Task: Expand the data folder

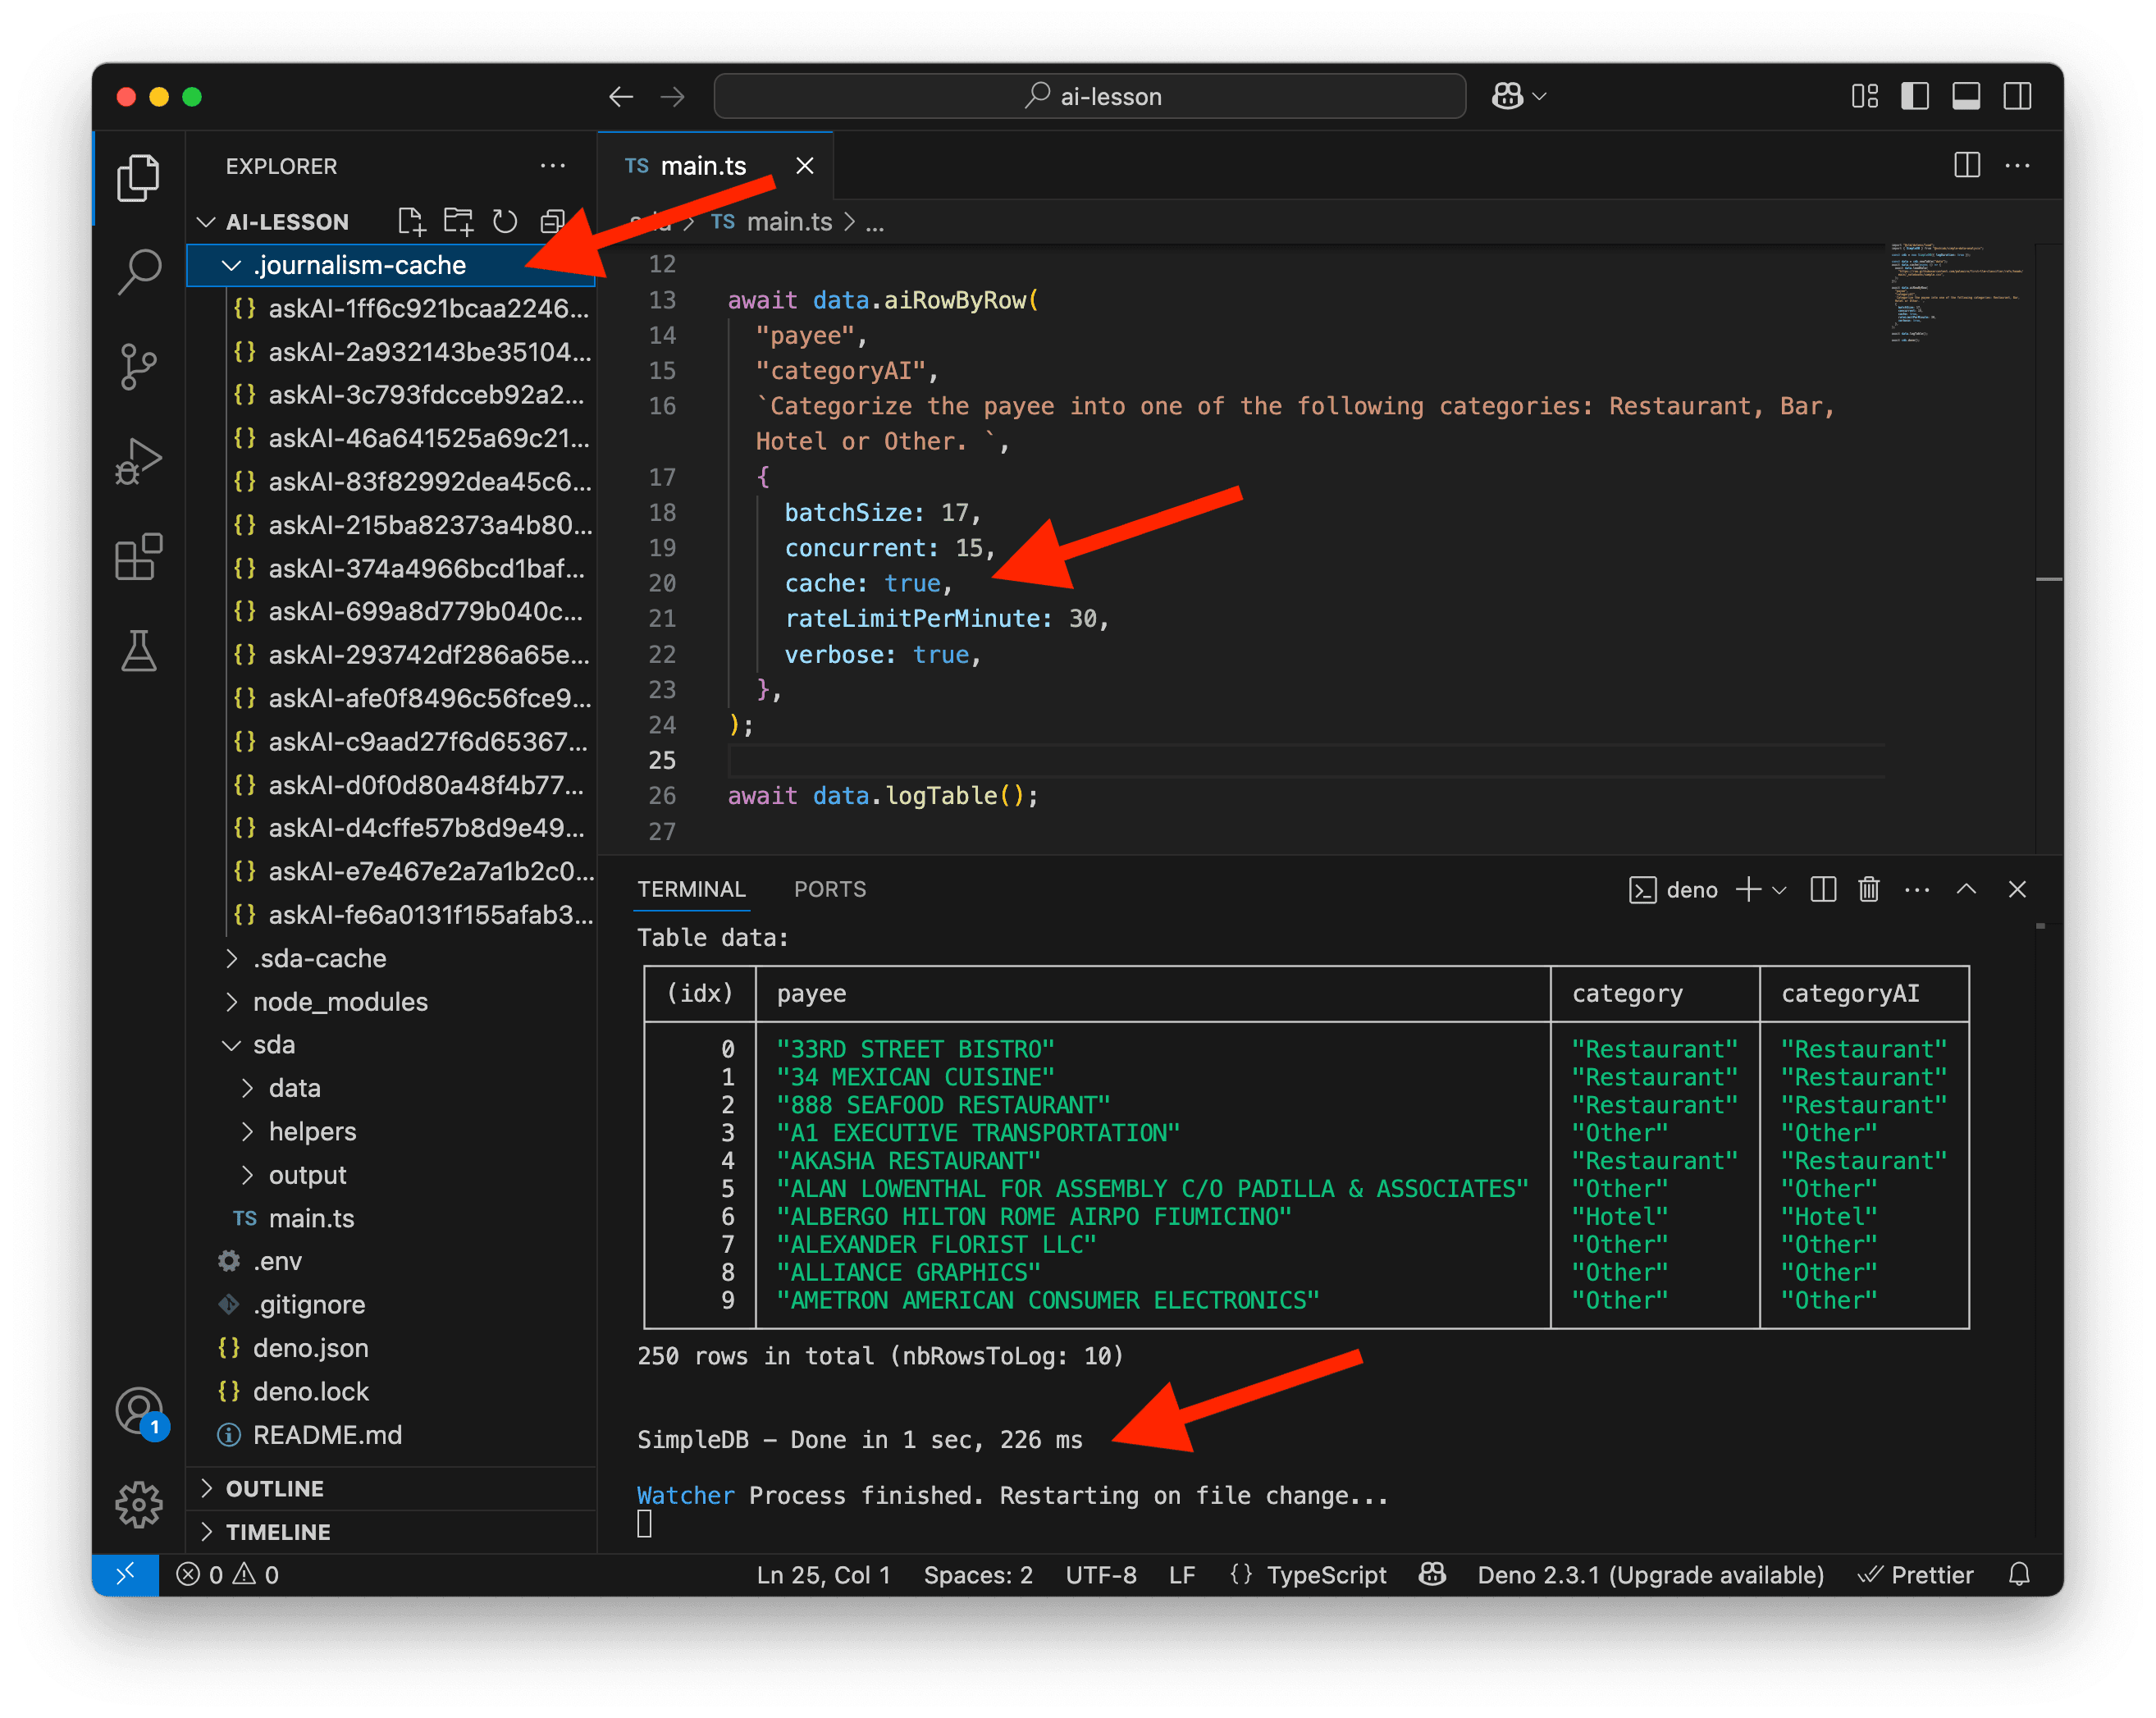Action: point(391,1087)
